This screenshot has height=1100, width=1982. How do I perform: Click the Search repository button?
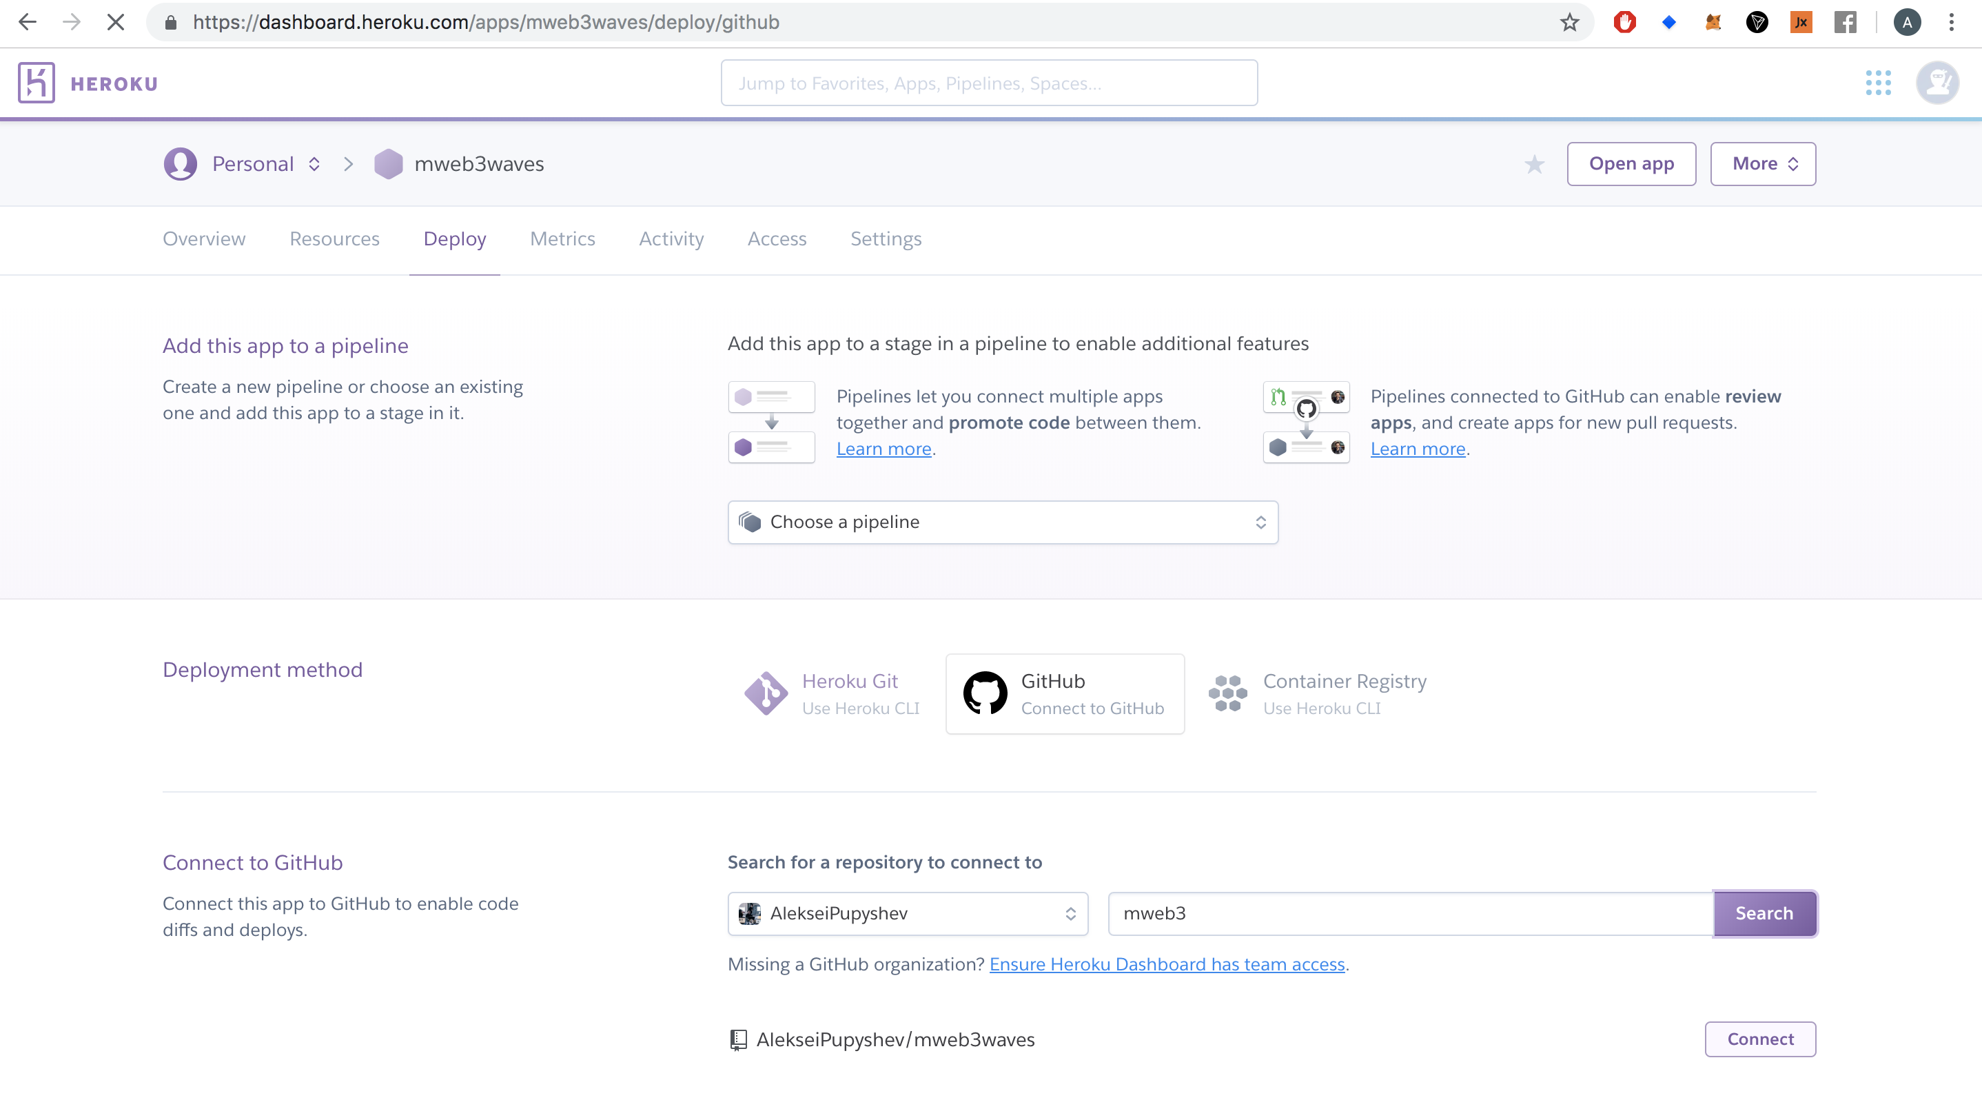coord(1764,913)
